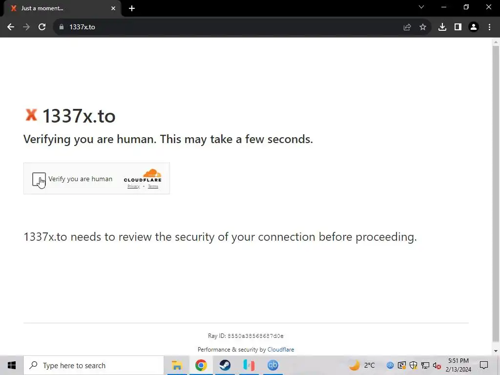Open the weather widget showing 2°C
This screenshot has height=375, width=500.
[x=362, y=365]
